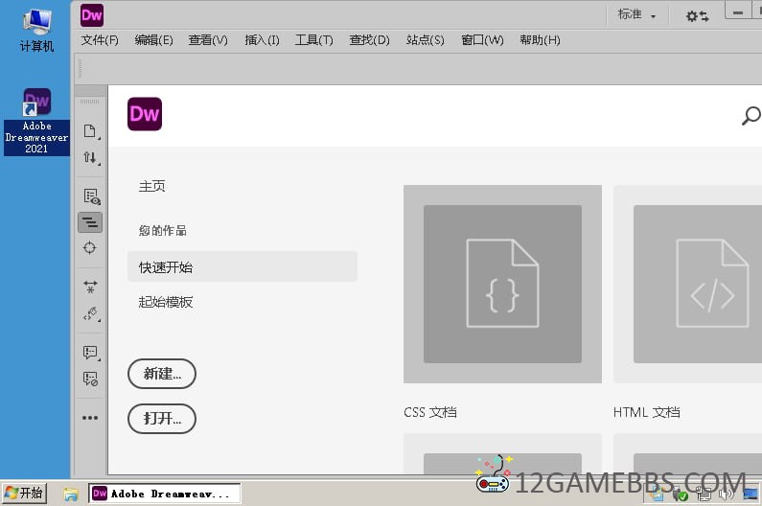
Task: Click the expand all code tool icon
Action: tap(90, 287)
